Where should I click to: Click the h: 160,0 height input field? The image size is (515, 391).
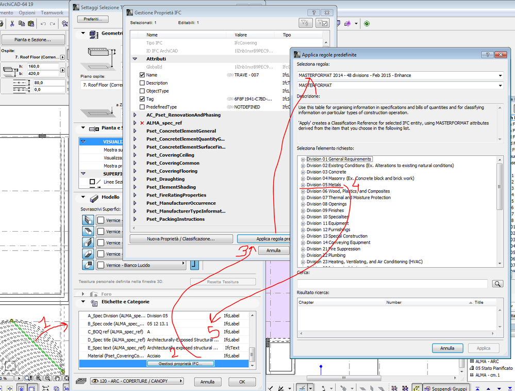click(43, 67)
